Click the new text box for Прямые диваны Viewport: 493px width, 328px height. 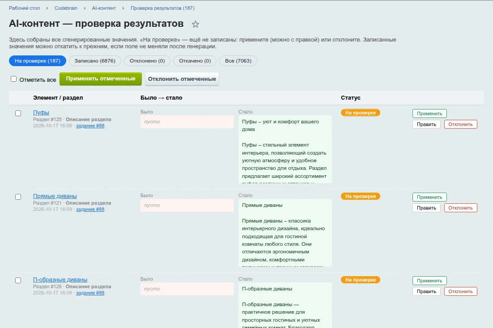[x=285, y=233]
